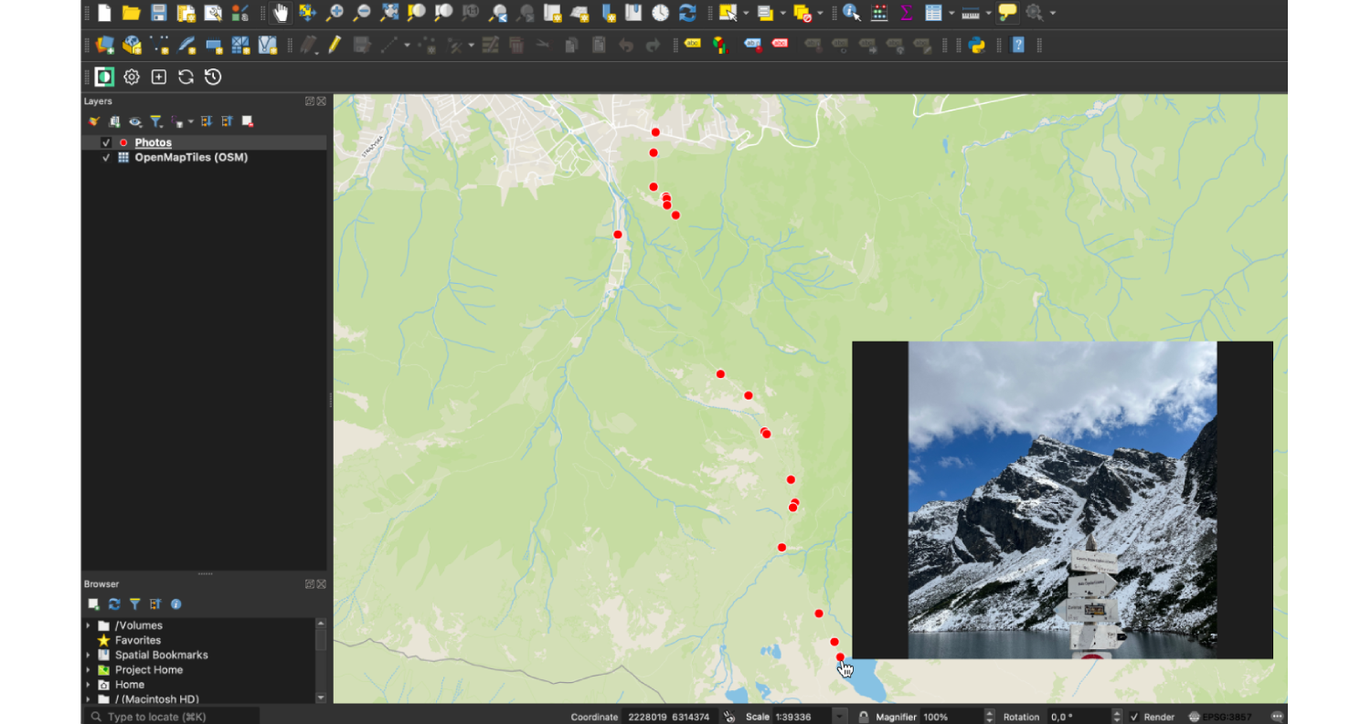Open the Filter Legend by Expression dropdown

[x=190, y=121]
